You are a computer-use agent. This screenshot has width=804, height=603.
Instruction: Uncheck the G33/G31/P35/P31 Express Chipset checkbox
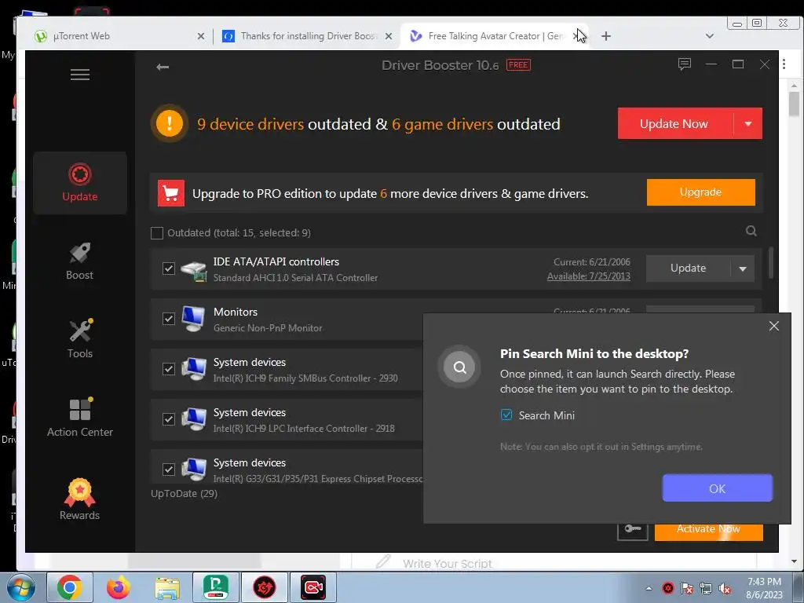(169, 470)
